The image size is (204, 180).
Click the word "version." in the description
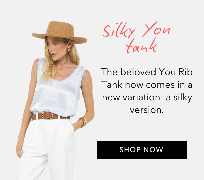tap(147, 110)
